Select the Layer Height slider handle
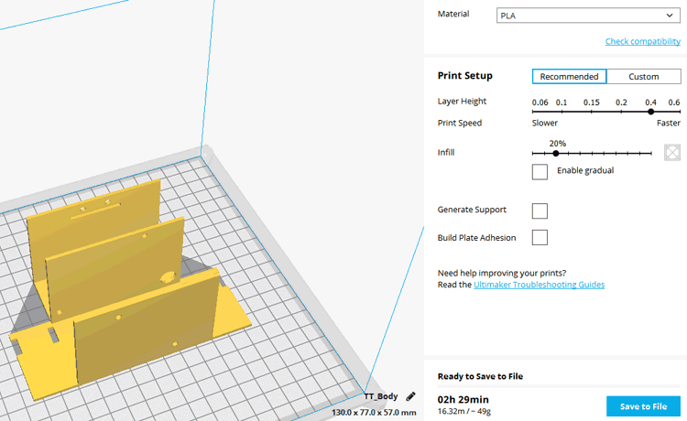This screenshot has height=421, width=687. (x=651, y=112)
